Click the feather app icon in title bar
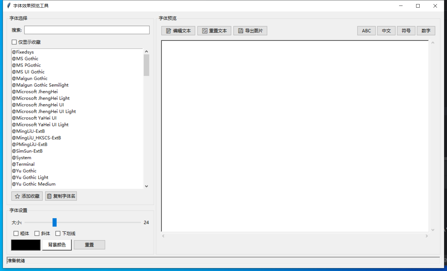Viewport: 447px width, 271px height. pyautogui.click(x=9, y=6)
